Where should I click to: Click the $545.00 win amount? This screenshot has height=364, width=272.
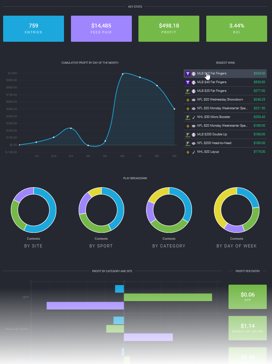[x=259, y=73]
